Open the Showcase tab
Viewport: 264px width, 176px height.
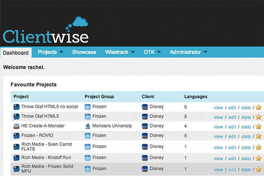[x=84, y=52]
